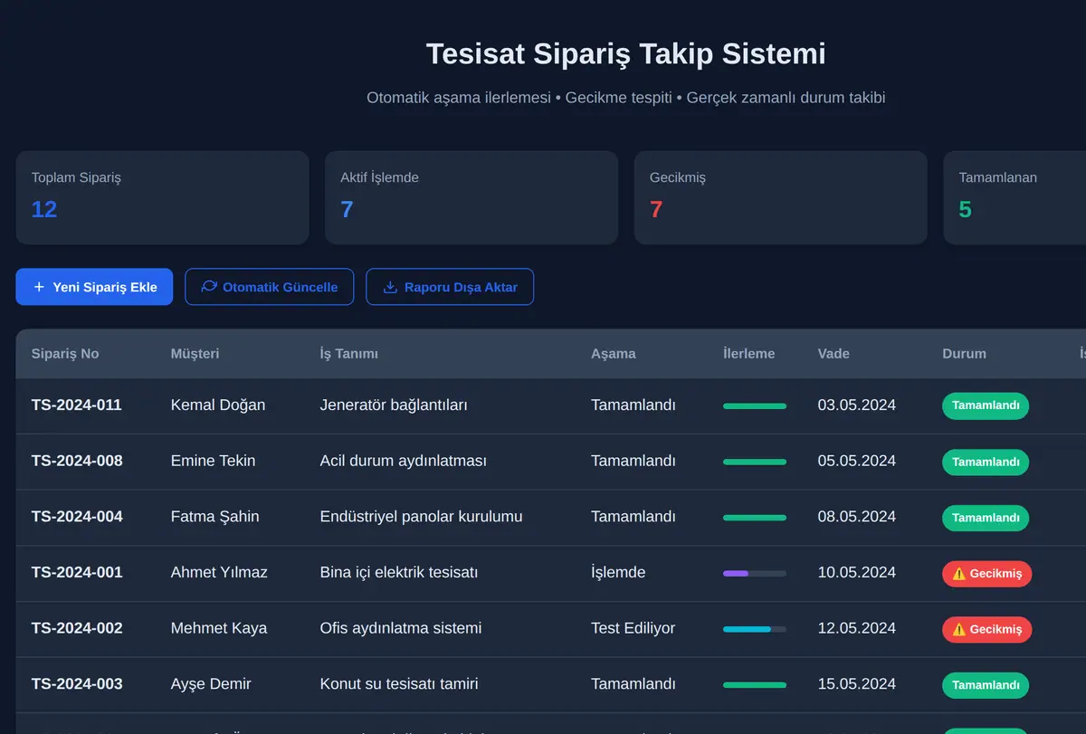Open the Aktif İşlemde stat card
The width and height of the screenshot is (1086, 734).
click(x=472, y=197)
